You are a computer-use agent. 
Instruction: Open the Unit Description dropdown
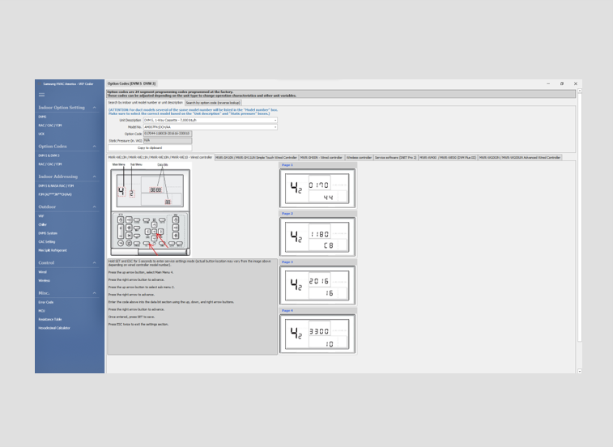coord(275,120)
